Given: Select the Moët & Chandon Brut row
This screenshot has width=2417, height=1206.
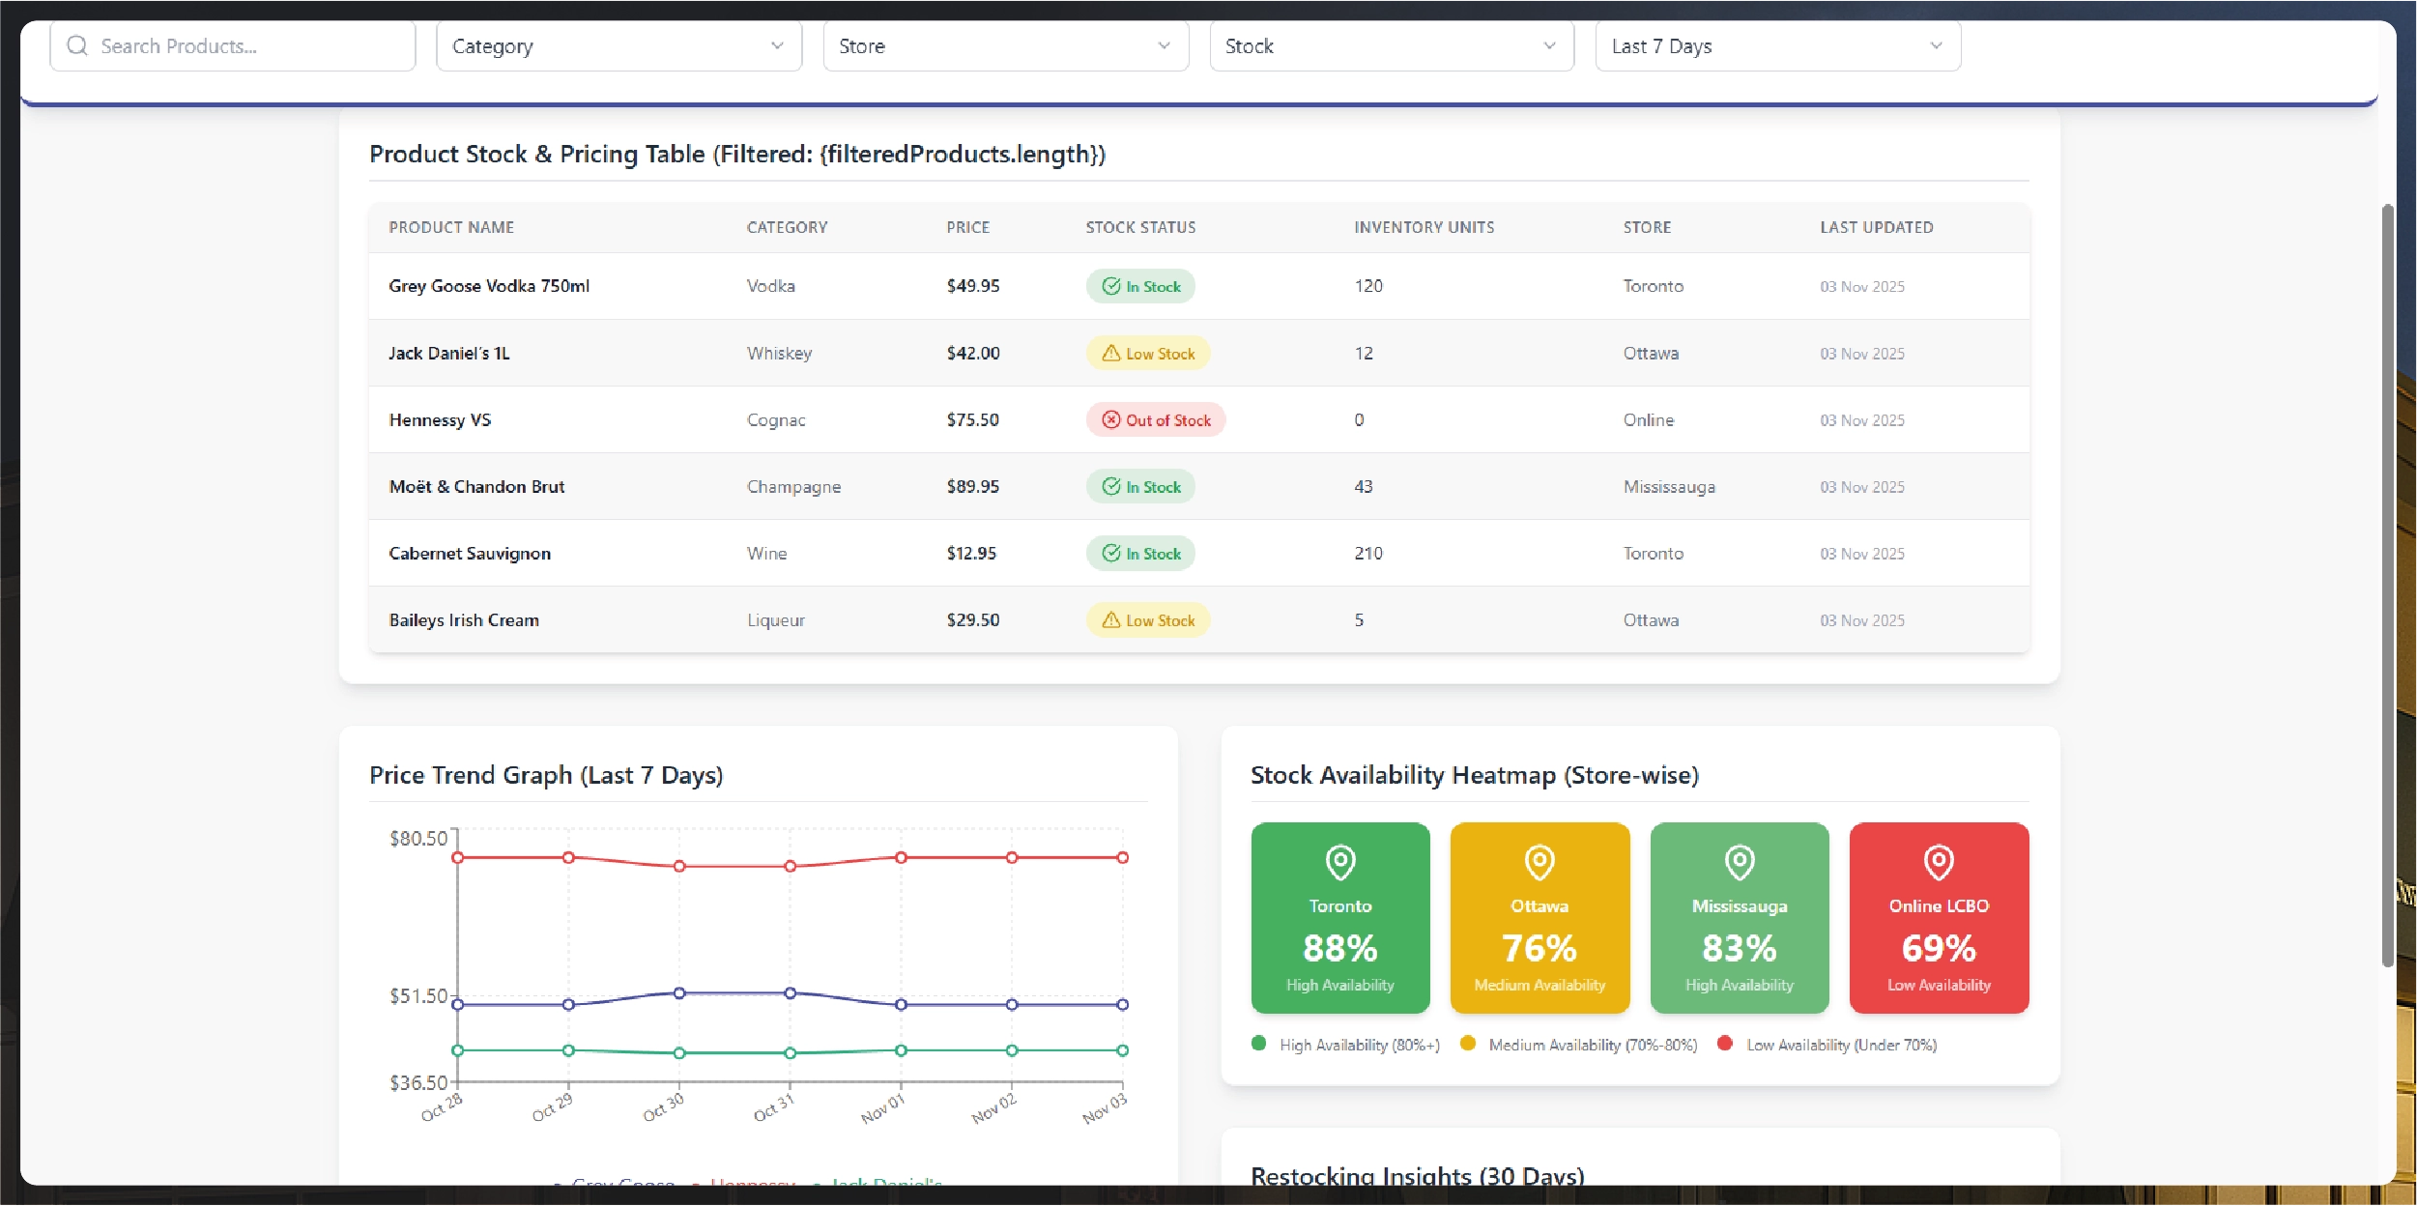Looking at the screenshot, I should coord(476,486).
